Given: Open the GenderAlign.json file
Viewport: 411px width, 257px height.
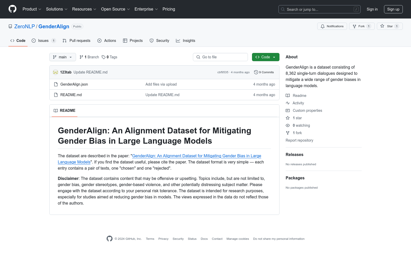Looking at the screenshot, I should [x=74, y=84].
